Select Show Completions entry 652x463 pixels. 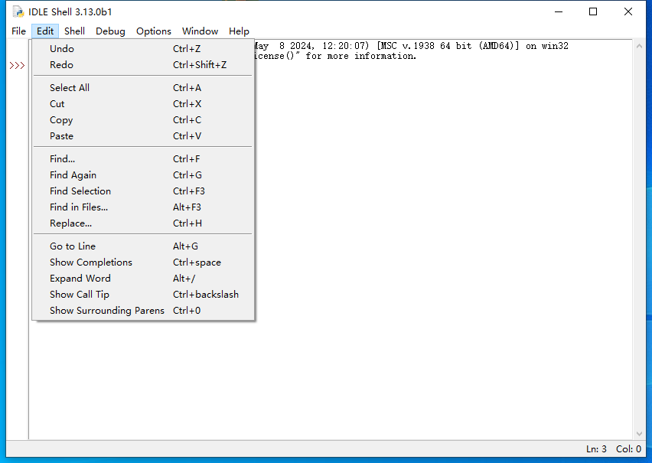pyautogui.click(x=143, y=262)
